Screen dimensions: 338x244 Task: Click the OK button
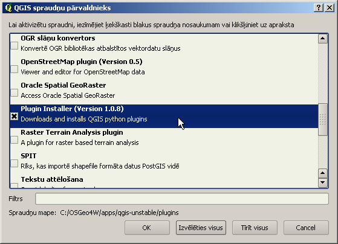click(x=147, y=228)
